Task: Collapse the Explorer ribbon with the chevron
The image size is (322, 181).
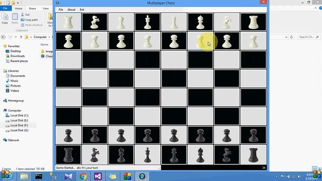Action: point(315,8)
